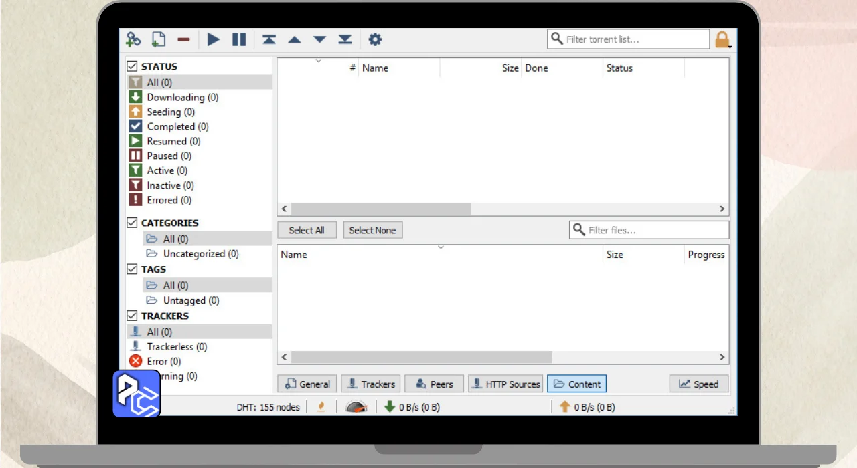The height and width of the screenshot is (468, 857).
Task: Move torrent up in queue
Action: coord(295,40)
